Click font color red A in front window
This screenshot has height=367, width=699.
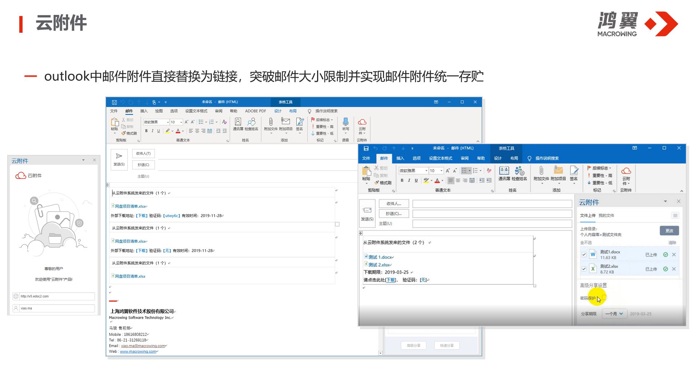click(437, 180)
